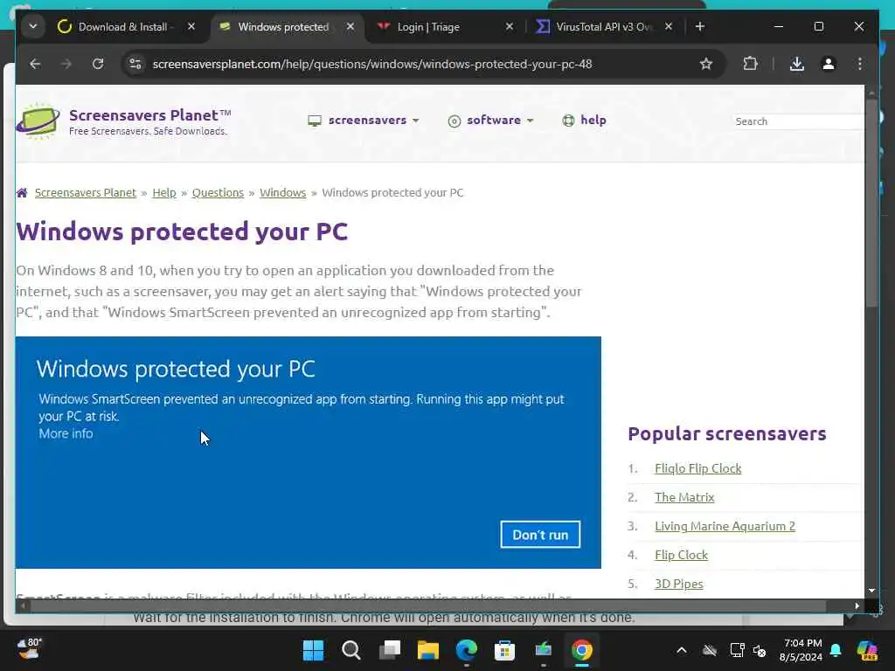This screenshot has height=671, width=895.
Task: Open a new browser tab
Action: tap(700, 27)
